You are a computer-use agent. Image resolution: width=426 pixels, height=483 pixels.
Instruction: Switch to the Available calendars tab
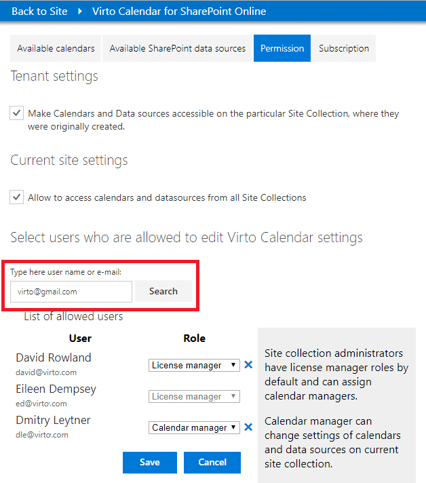click(x=56, y=48)
